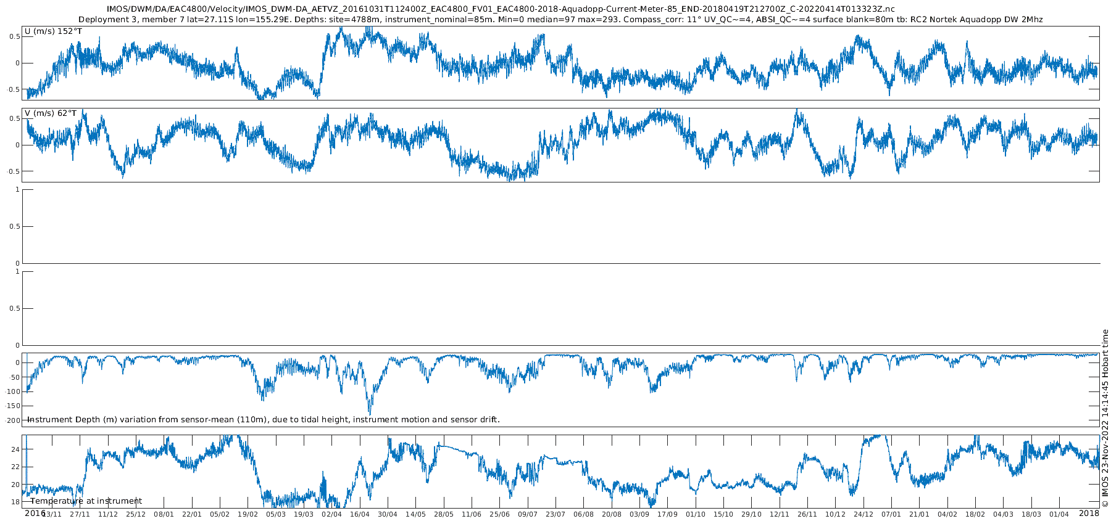Image resolution: width=1111 pixels, height=524 pixels.
Task: Click the '19/02' date tick label
Action: (248, 514)
